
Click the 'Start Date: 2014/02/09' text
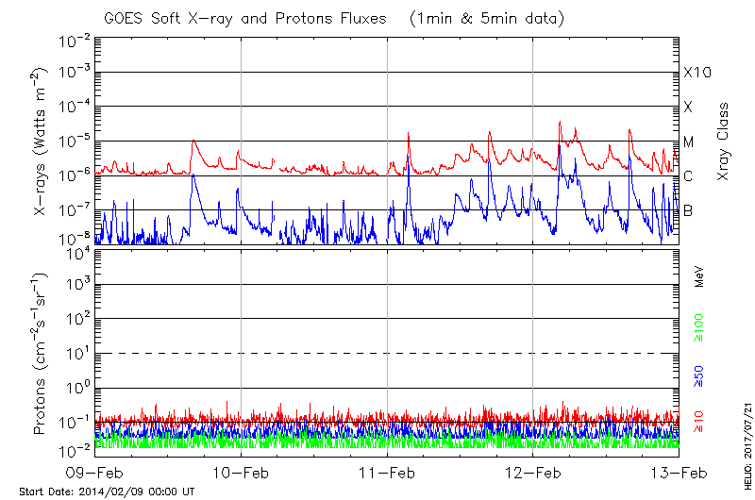[107, 492]
